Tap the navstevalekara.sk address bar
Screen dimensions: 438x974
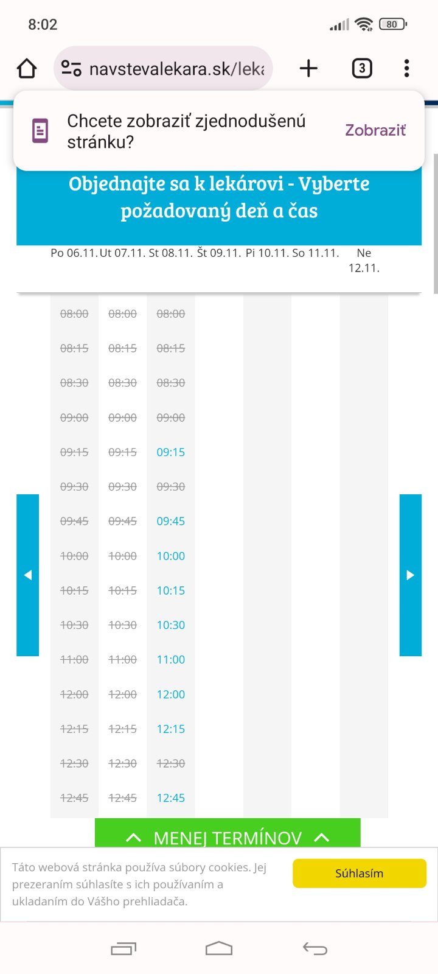(x=176, y=68)
